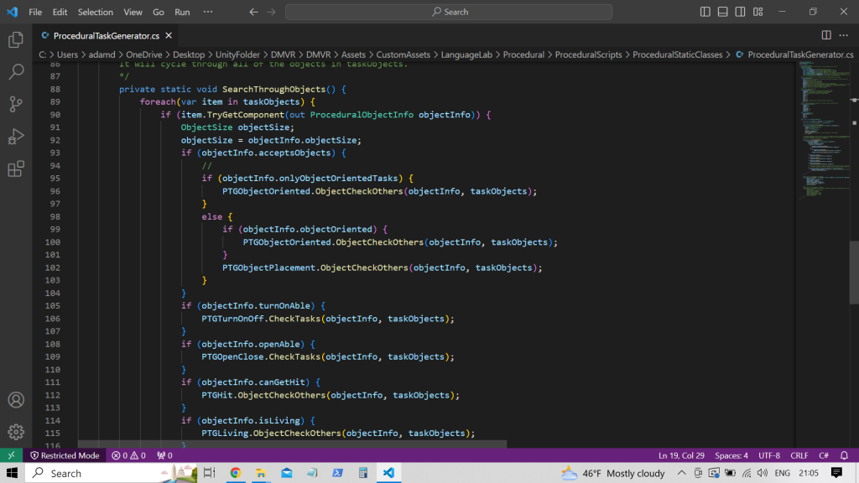Open the Extensions view
This screenshot has width=859, height=483.
15,169
